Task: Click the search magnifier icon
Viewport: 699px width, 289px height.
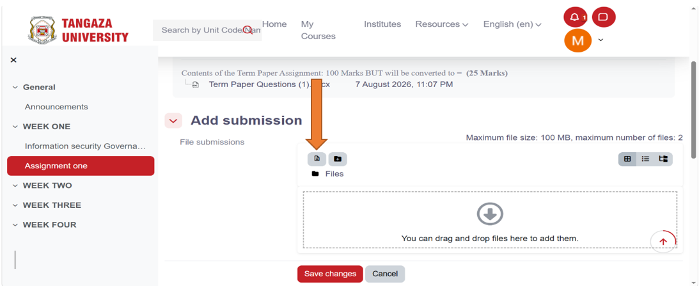Action: coord(247,30)
